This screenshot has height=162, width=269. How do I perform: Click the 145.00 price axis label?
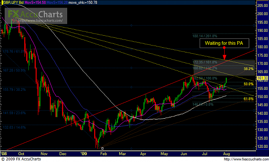[263, 105]
